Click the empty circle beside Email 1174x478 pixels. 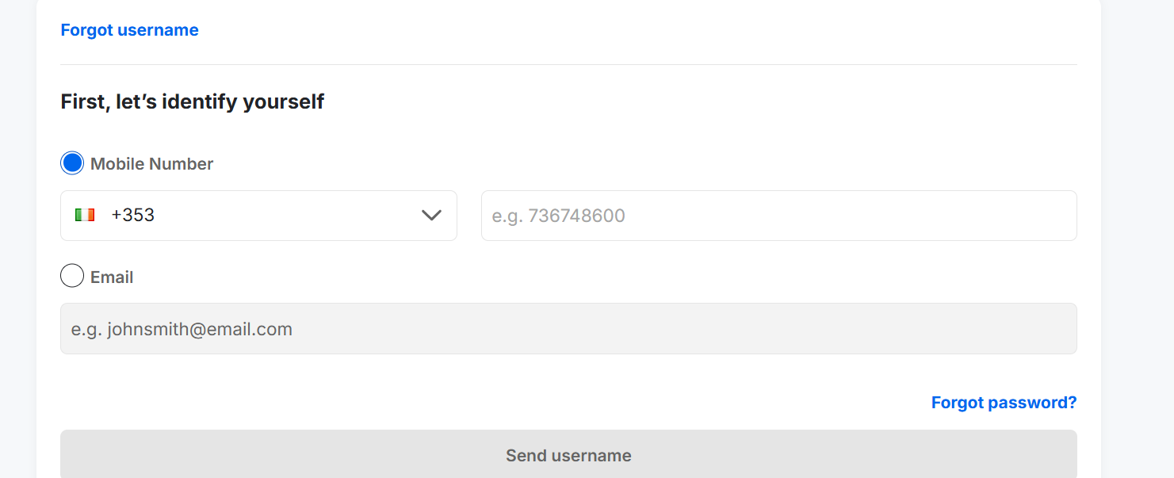pos(72,276)
